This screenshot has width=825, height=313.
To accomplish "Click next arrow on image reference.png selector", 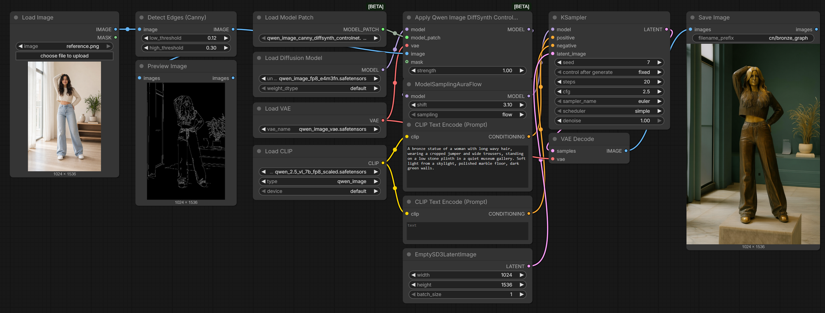I will pos(108,46).
